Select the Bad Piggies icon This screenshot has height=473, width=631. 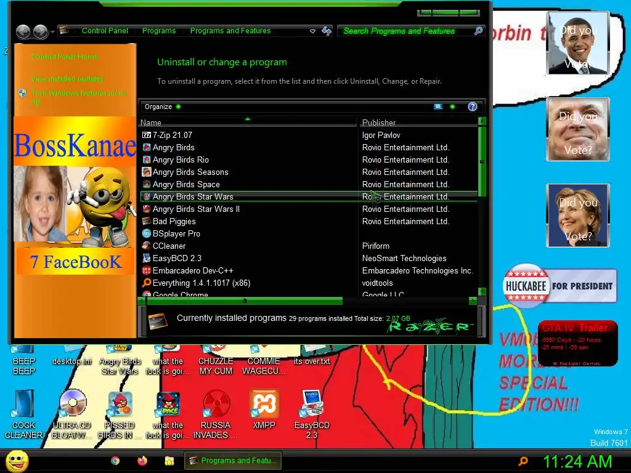click(x=147, y=221)
